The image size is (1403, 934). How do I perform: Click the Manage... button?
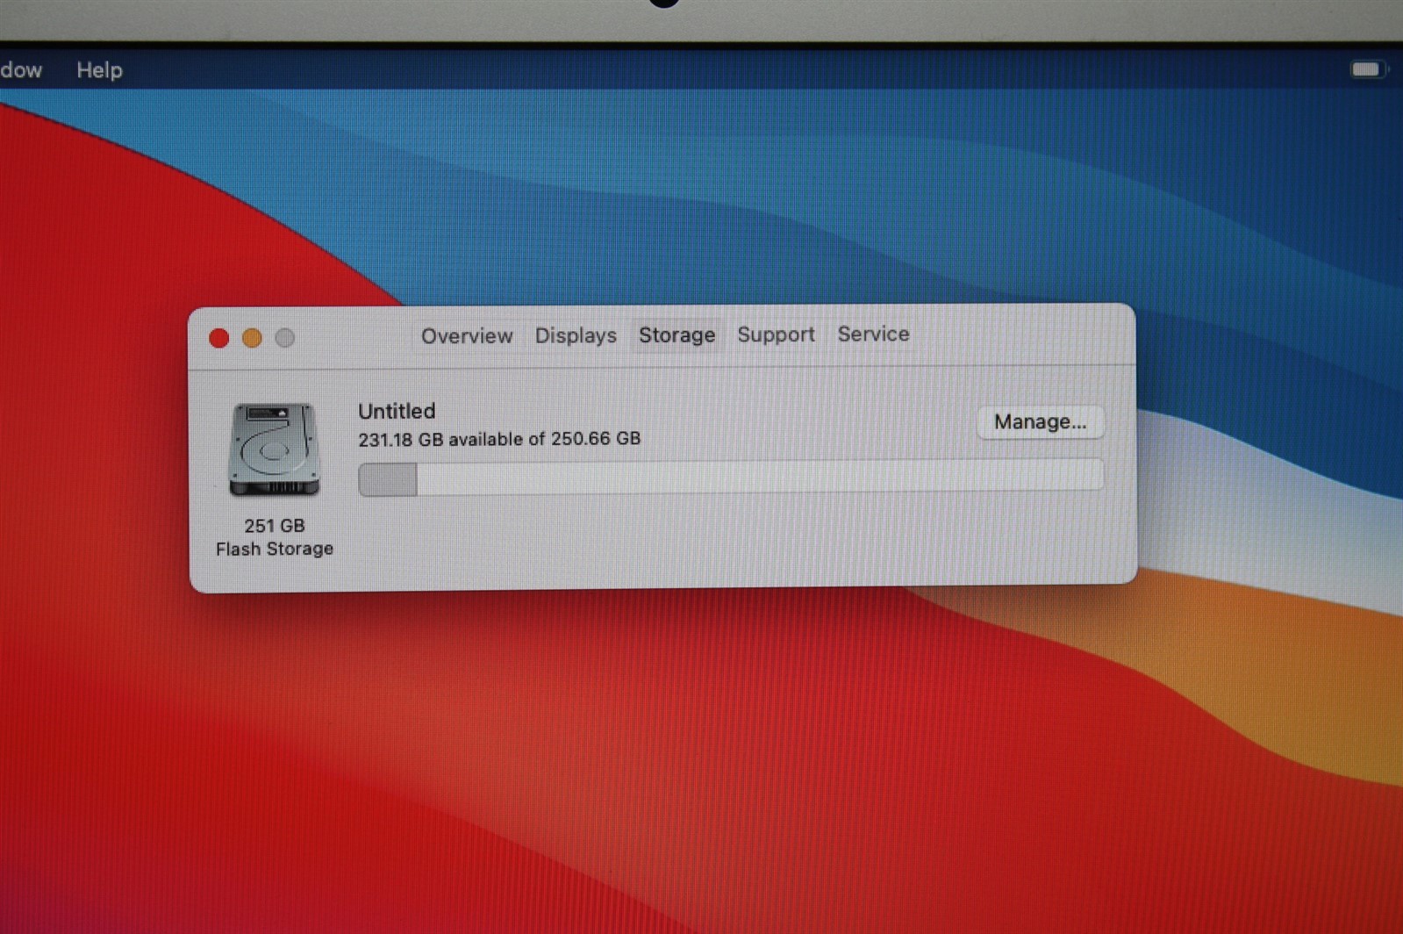point(1040,421)
